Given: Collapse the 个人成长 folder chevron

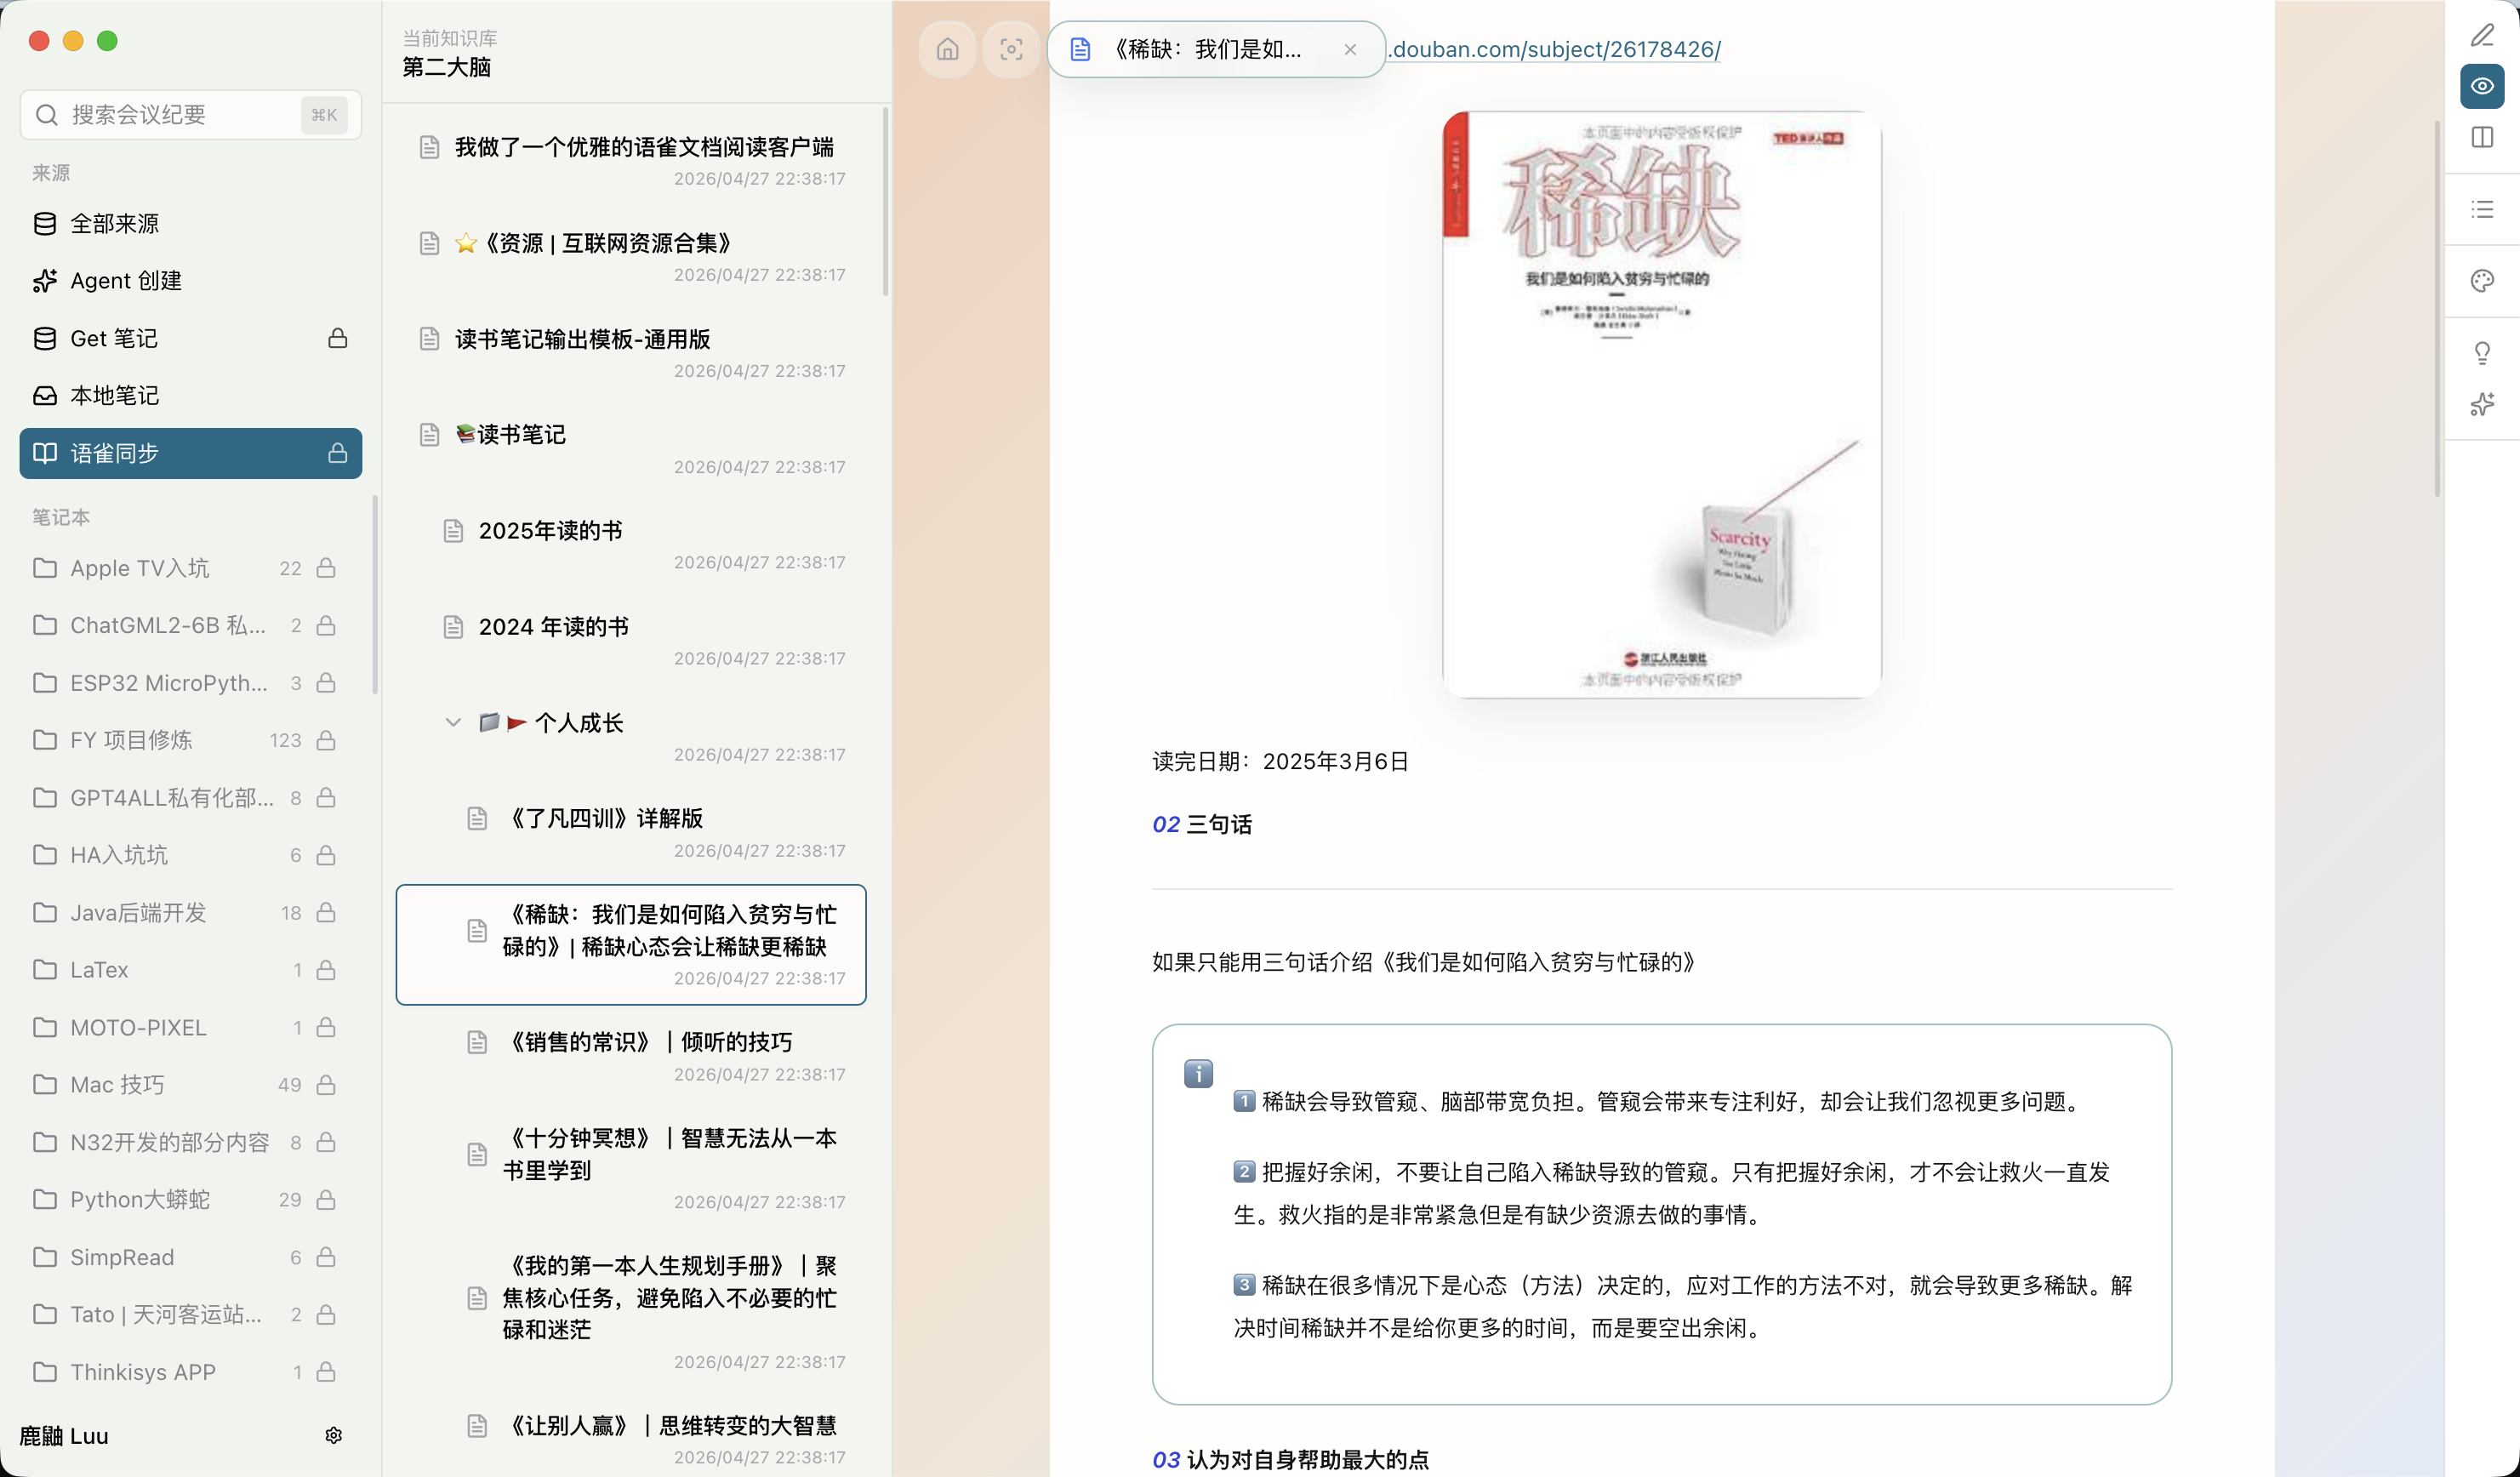Looking at the screenshot, I should pyautogui.click(x=453, y=722).
